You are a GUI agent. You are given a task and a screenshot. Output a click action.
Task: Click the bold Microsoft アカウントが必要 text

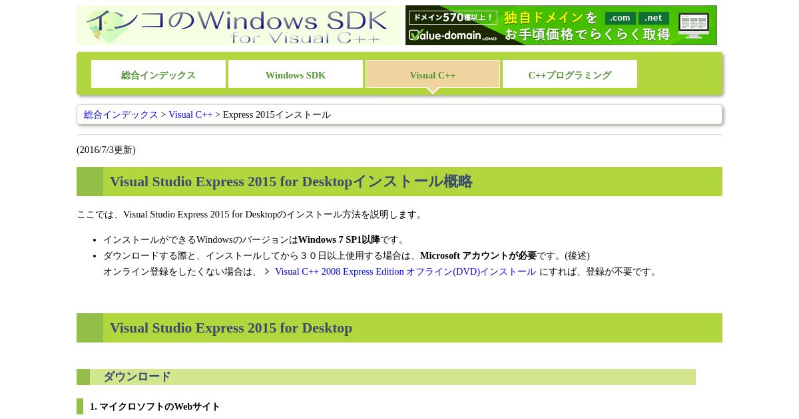478,255
